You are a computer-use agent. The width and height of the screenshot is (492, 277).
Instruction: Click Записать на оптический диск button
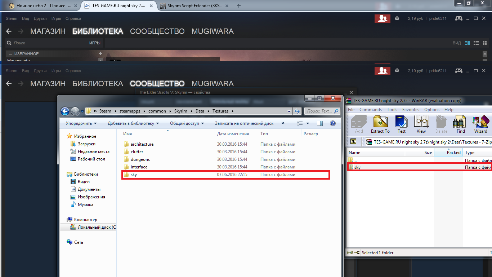(244, 123)
